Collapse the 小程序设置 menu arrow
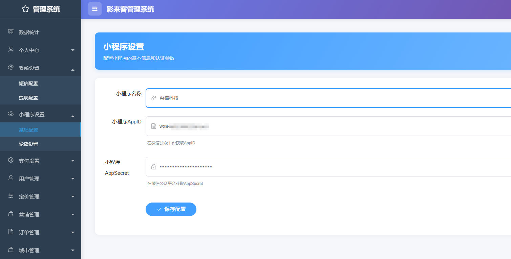 [x=73, y=116]
